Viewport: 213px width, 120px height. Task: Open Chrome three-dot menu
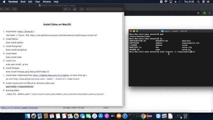coord(210,13)
